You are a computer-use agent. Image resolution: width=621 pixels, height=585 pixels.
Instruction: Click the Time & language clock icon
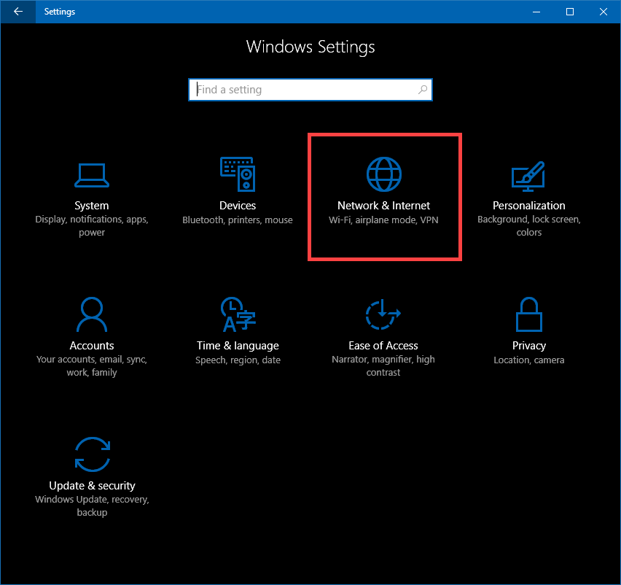pyautogui.click(x=238, y=315)
